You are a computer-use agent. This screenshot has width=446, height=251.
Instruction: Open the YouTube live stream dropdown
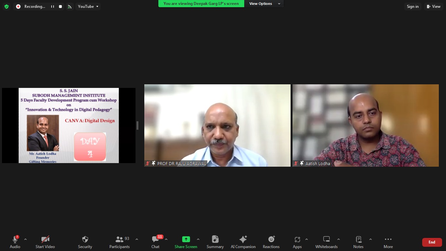tap(88, 7)
